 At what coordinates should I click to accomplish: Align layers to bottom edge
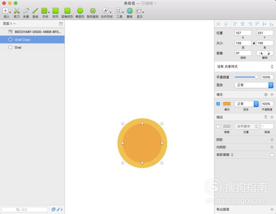(x=272, y=24)
